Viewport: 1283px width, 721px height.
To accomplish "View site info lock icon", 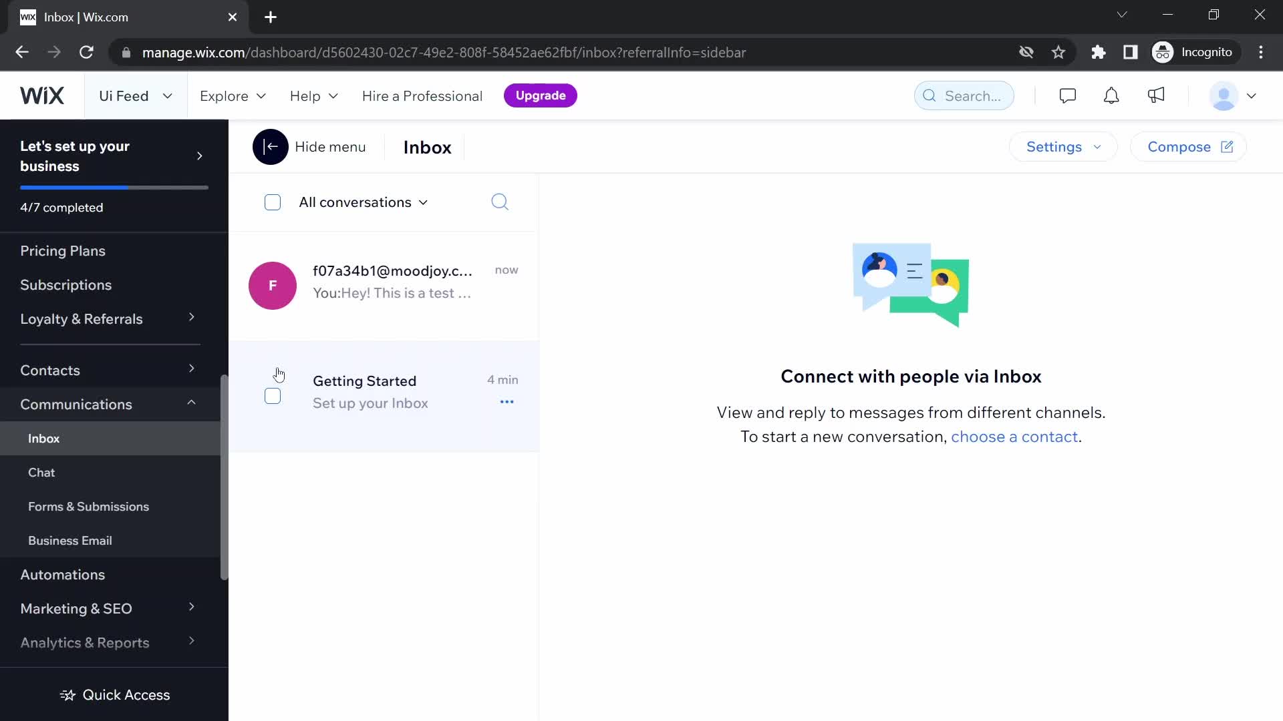I will pos(126,52).
